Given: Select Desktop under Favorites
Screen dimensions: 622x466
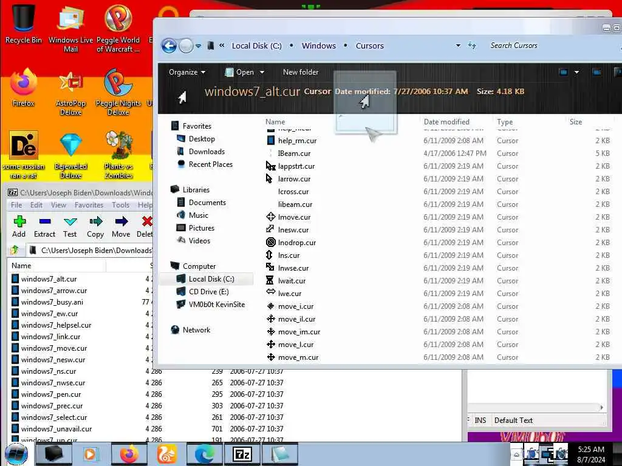Looking at the screenshot, I should pos(202,139).
